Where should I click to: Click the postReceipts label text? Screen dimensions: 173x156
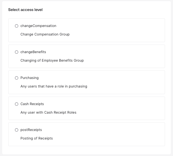[x=31, y=130]
